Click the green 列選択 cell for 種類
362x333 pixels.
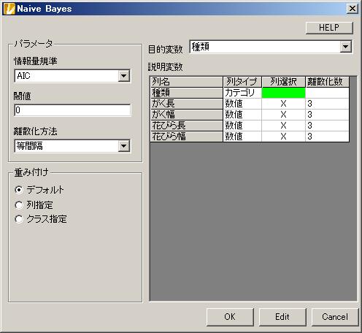tap(283, 93)
